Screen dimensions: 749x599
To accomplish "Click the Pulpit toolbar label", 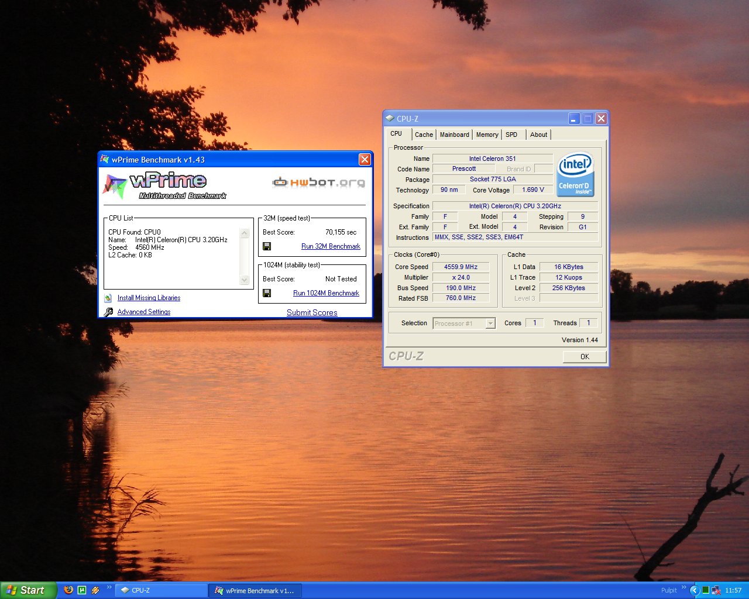I will [x=669, y=590].
